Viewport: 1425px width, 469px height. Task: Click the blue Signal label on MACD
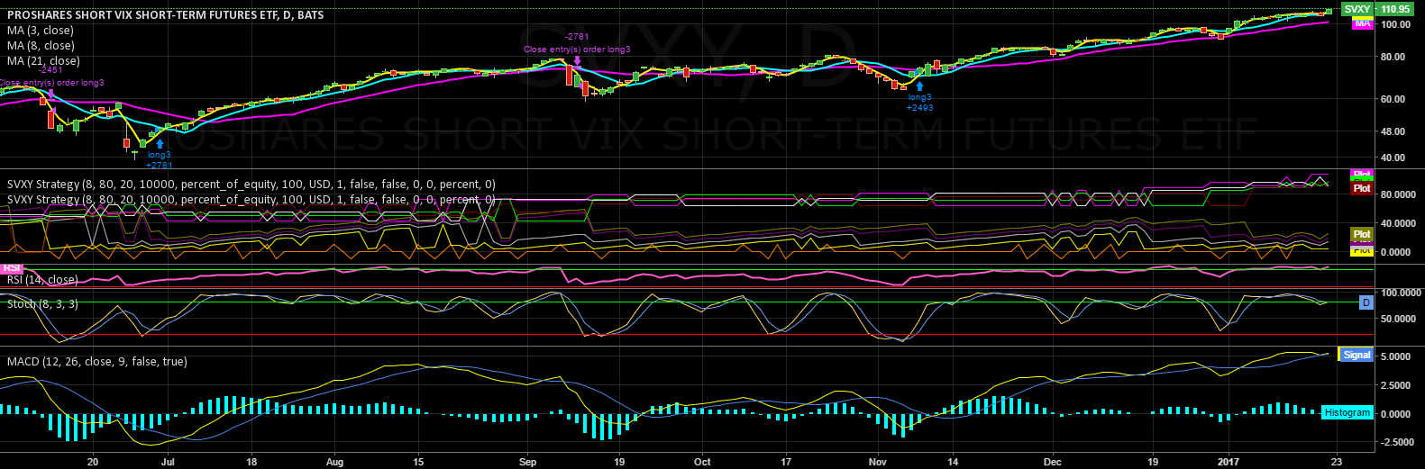(1356, 355)
